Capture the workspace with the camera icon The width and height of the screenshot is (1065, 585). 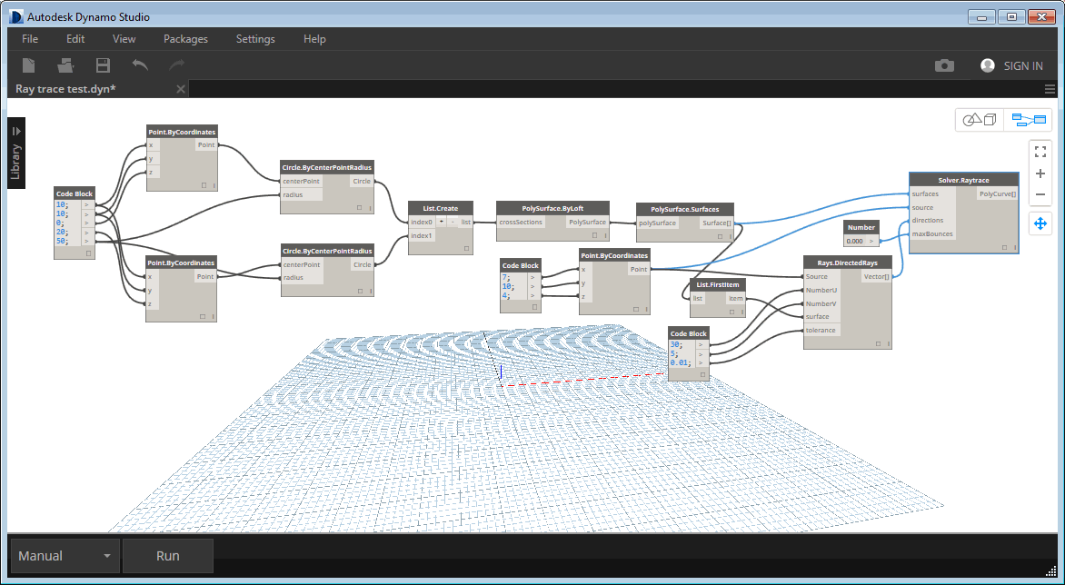944,65
